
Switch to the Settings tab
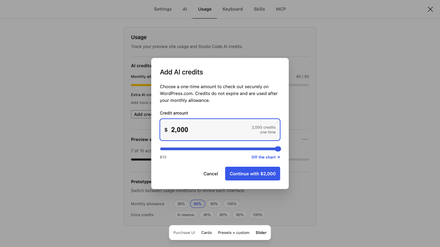[163, 9]
